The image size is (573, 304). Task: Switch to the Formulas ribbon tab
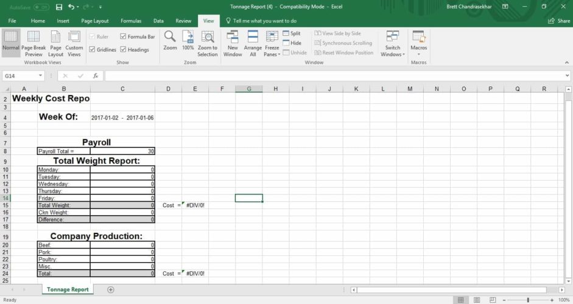131,21
